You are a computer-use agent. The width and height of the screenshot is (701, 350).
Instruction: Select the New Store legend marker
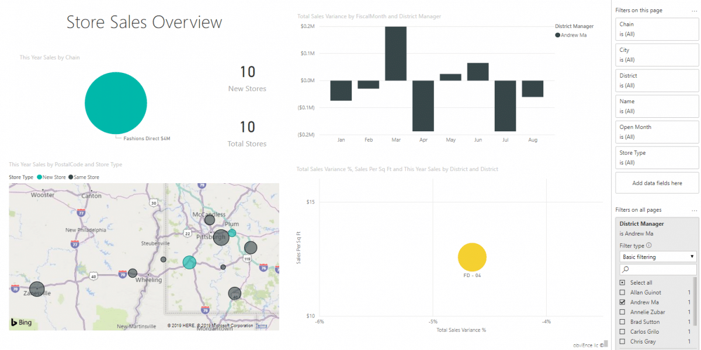click(x=40, y=177)
